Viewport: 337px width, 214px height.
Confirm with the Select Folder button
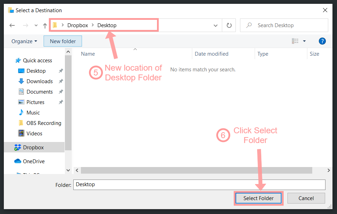[259, 198]
